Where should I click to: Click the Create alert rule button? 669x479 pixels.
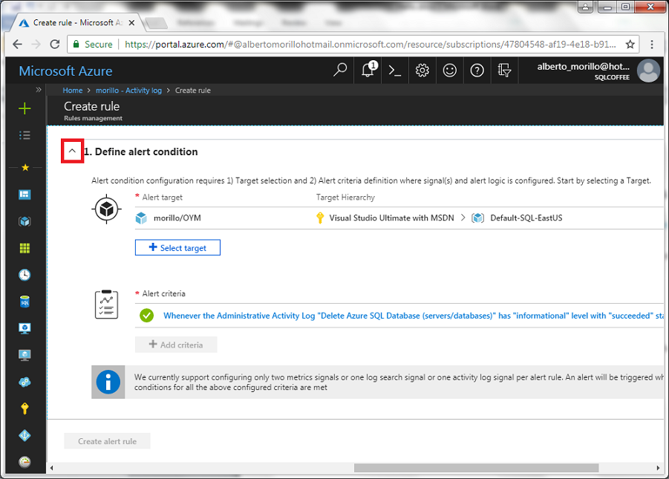coord(107,441)
